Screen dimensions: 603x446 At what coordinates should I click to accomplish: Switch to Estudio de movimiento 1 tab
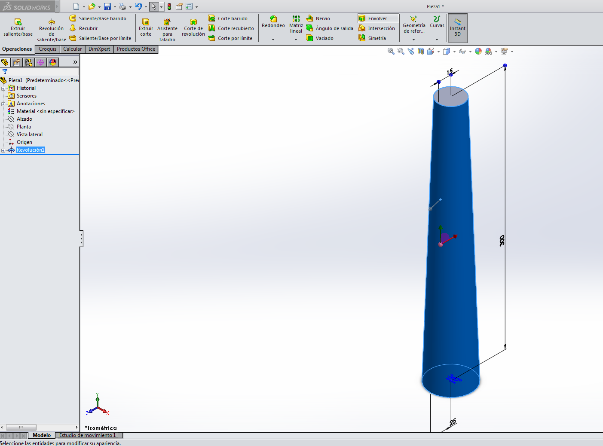tap(88, 435)
